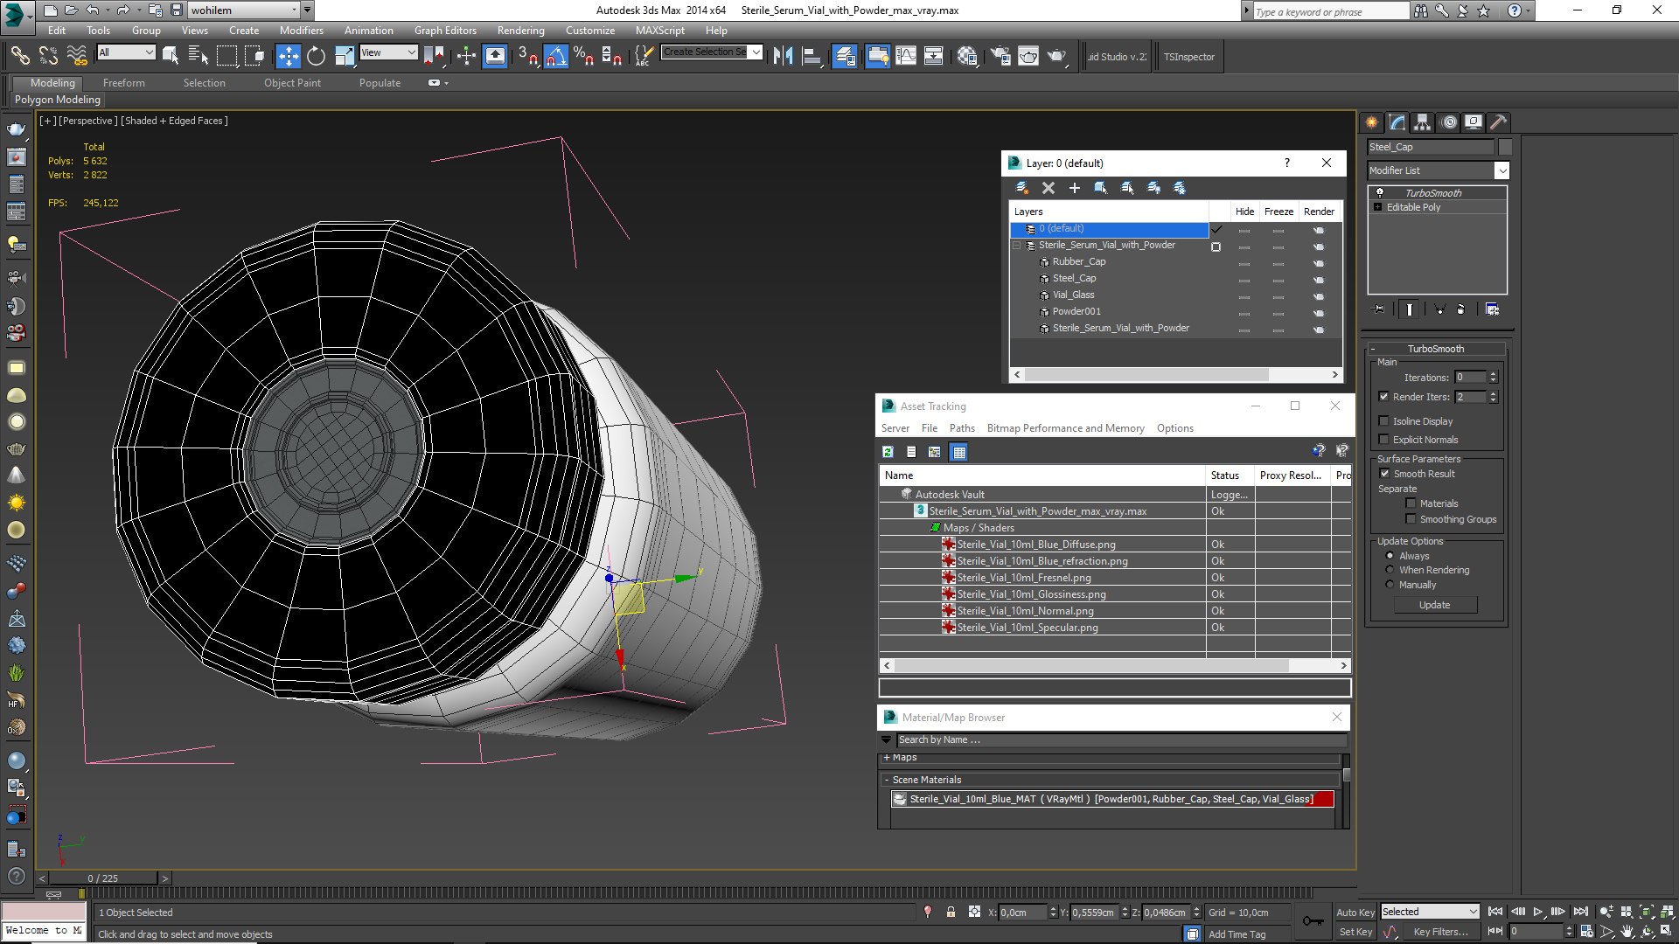1679x944 pixels.
Task: Open the Rendering menu
Action: pyautogui.click(x=520, y=31)
